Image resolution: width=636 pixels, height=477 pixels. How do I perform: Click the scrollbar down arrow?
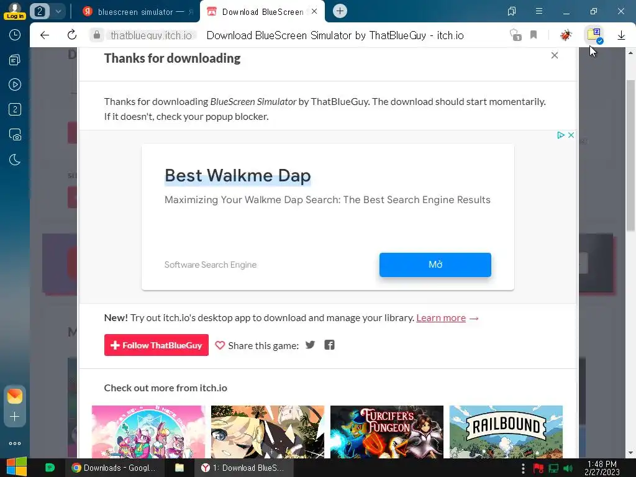(x=630, y=453)
